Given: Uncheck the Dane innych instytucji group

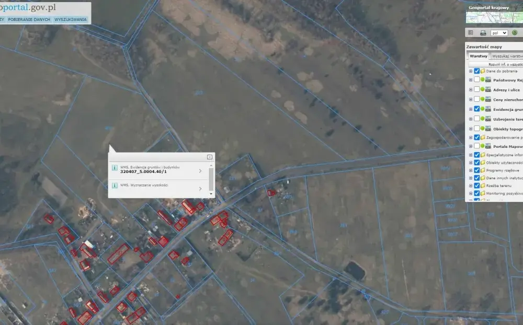Looking at the screenshot, I should (476, 178).
